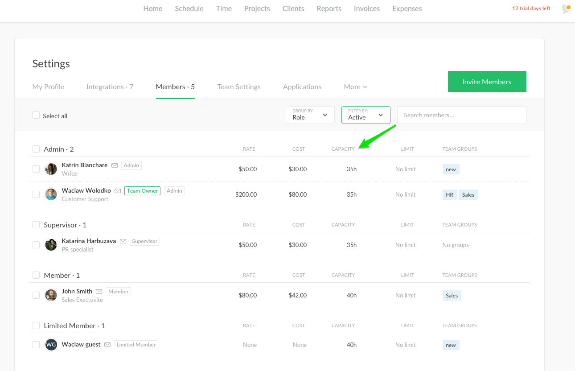Open the Group by Role dropdown
This screenshot has width=575, height=371.
coord(310,115)
